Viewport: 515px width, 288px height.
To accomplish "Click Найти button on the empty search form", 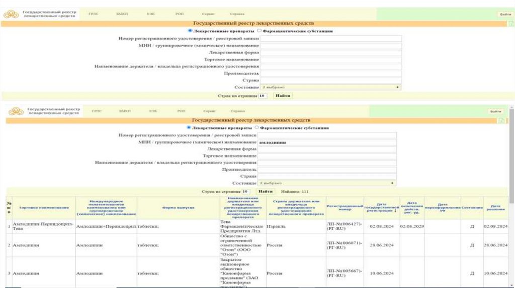I will [x=283, y=96].
